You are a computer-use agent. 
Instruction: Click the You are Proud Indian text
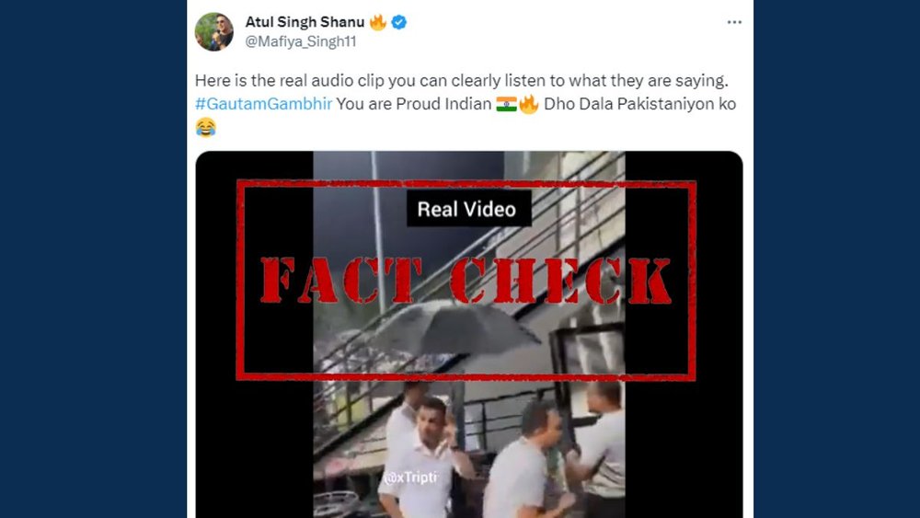pyautogui.click(x=414, y=104)
